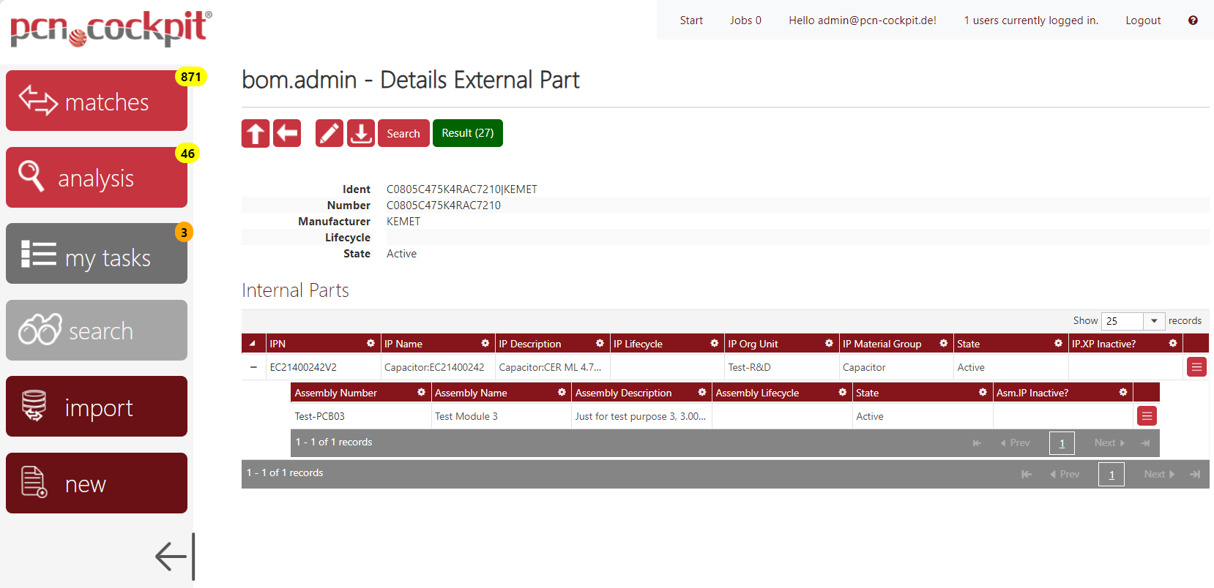The width and height of the screenshot is (1214, 588).
Task: Jump to last page in assembly pager
Action: tap(1145, 443)
